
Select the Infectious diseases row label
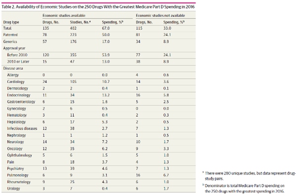tap(22, 128)
